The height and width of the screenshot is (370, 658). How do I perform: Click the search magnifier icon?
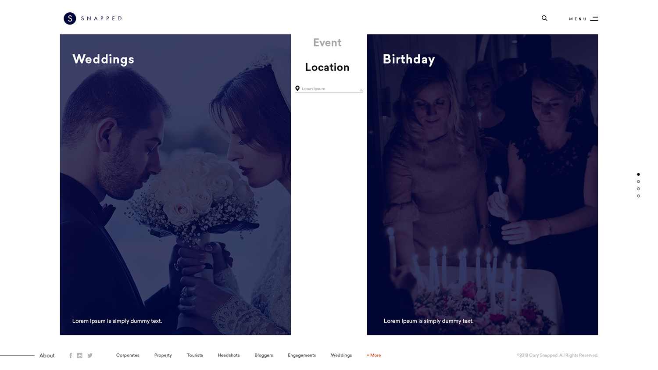[x=544, y=18]
